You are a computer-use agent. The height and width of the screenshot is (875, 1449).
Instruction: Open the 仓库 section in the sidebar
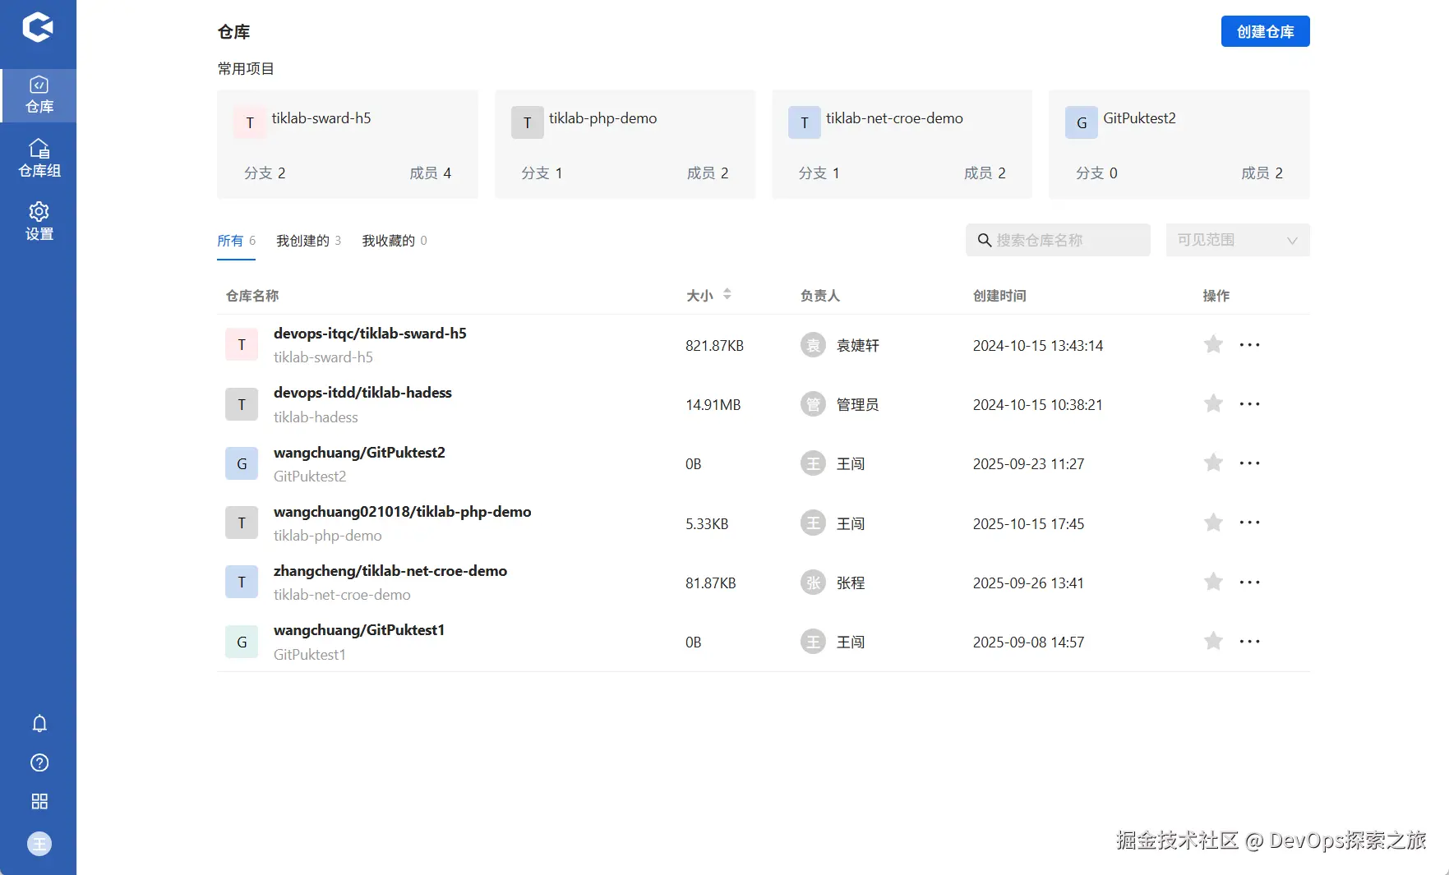click(39, 95)
